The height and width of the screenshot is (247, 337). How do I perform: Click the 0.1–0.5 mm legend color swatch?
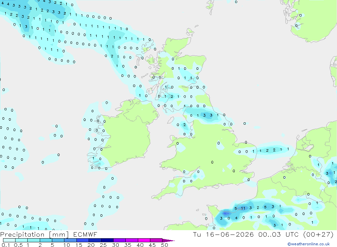9,240
